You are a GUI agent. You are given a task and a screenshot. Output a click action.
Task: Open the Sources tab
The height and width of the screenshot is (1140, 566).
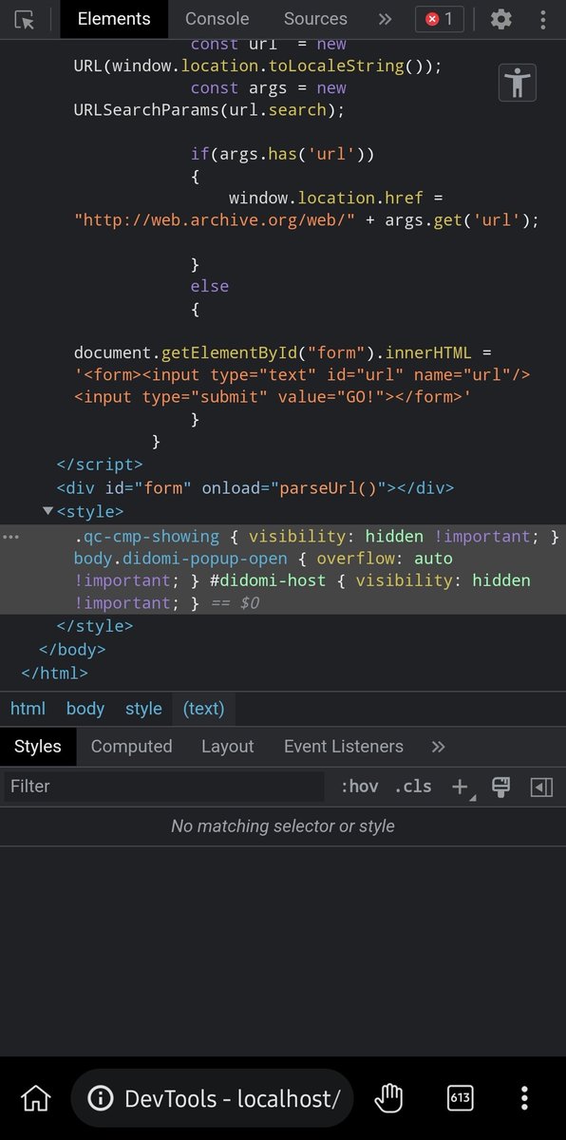(315, 19)
